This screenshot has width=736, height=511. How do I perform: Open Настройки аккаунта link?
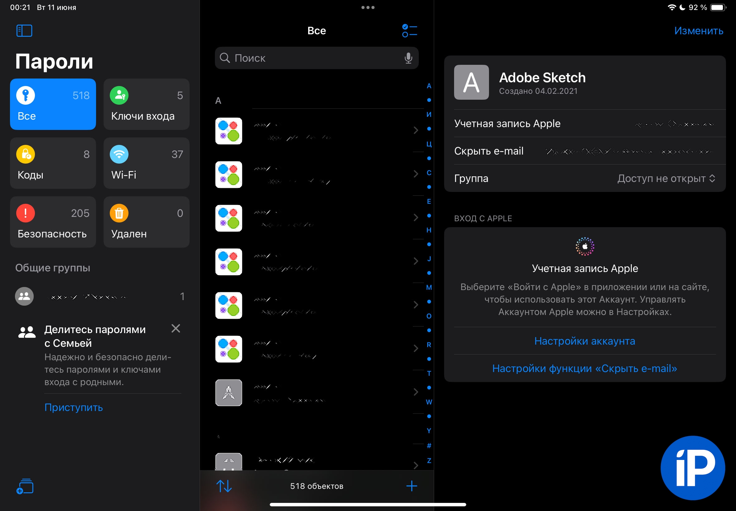(x=584, y=341)
